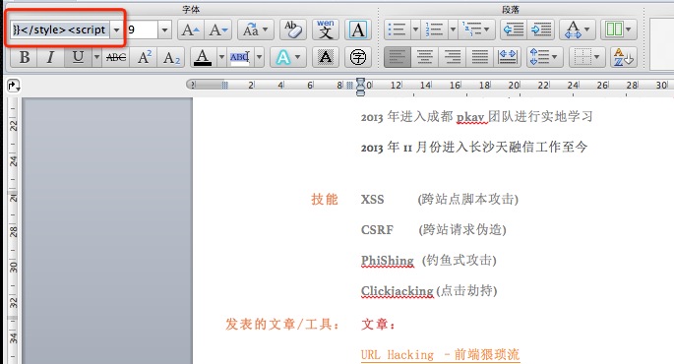
Task: Start a bulleted list
Action: point(397,30)
